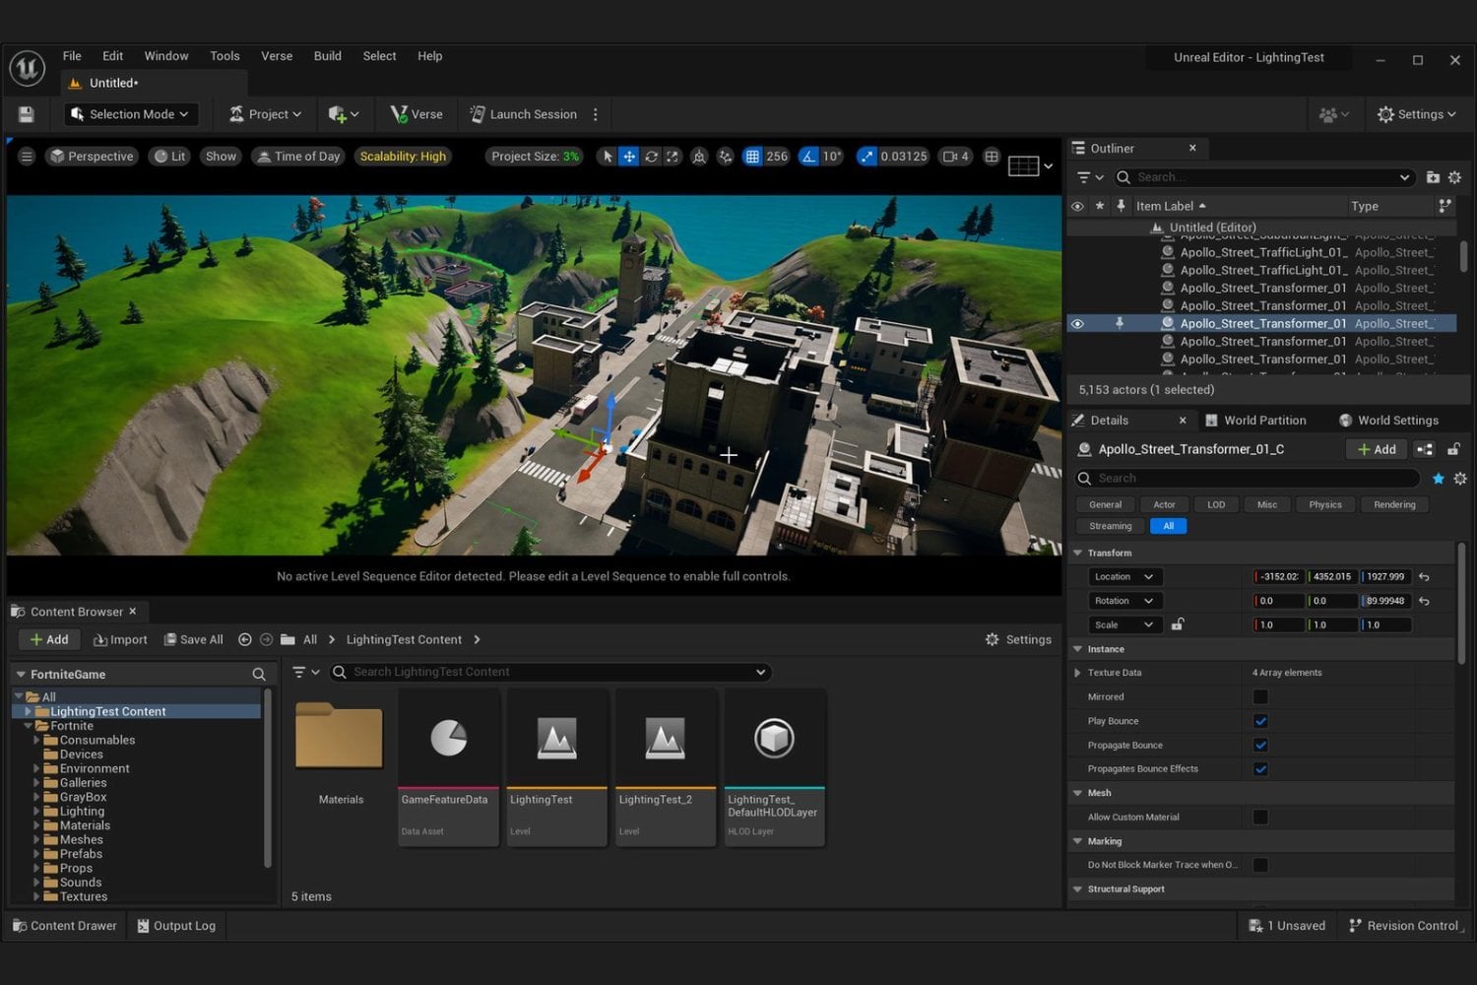Open the Outliner settings gear
Viewport: 1477px width, 985px height.
1454,177
